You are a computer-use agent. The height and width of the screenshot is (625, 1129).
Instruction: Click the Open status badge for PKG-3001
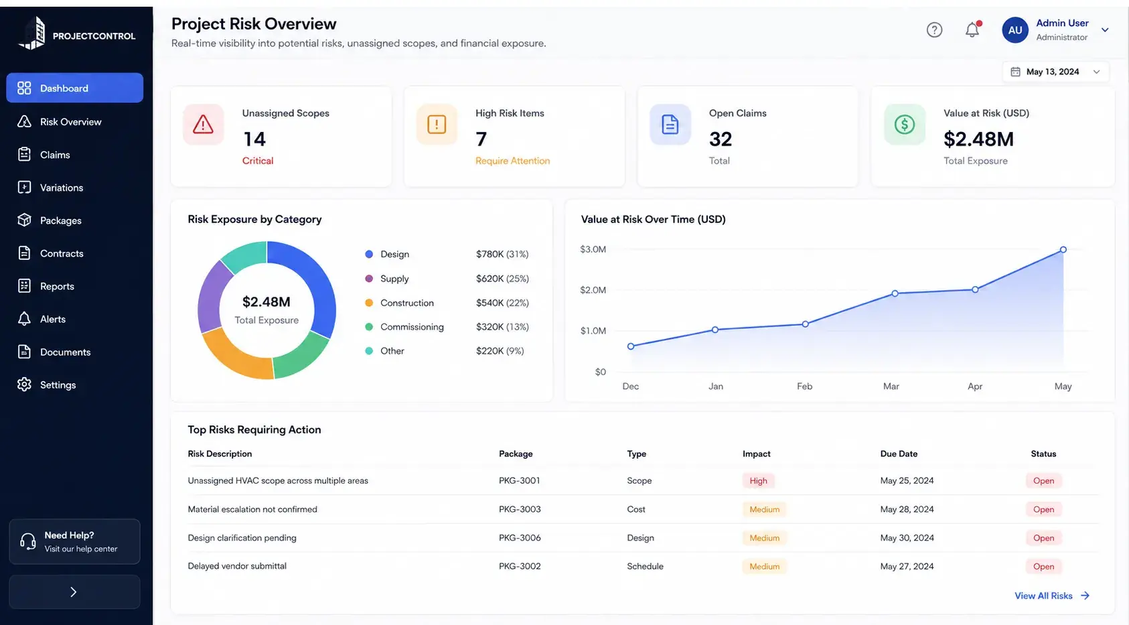(1043, 481)
